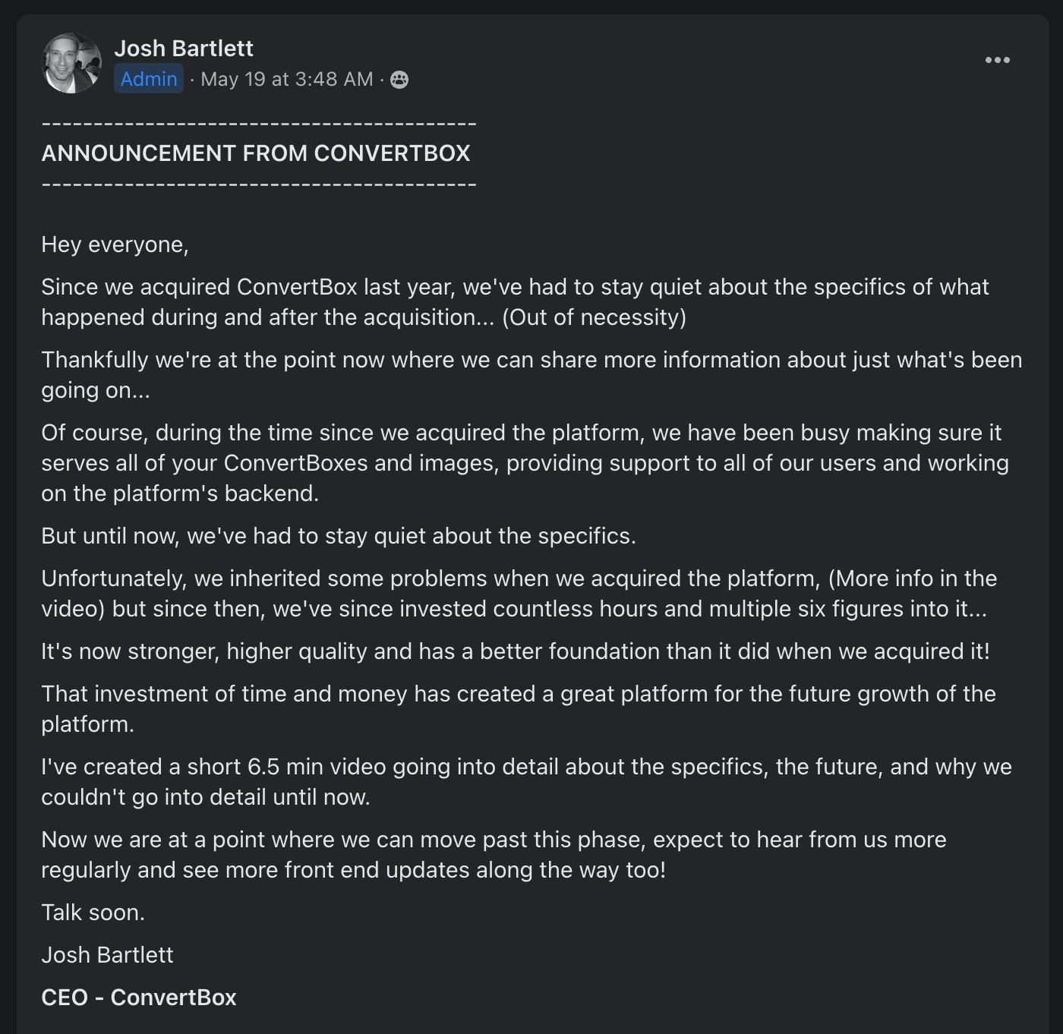
Task: Click paragraph starting "Thankfully we're at the point"
Action: tap(531, 375)
